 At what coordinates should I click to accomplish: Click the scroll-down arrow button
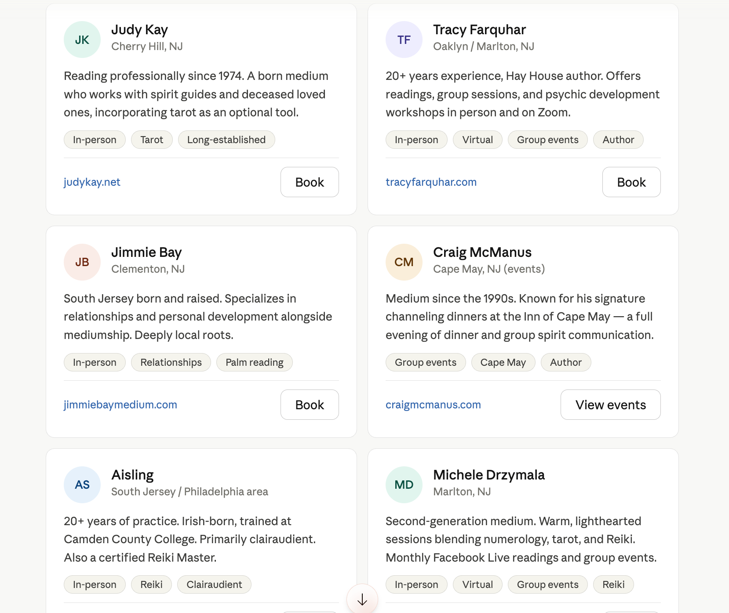point(362,599)
